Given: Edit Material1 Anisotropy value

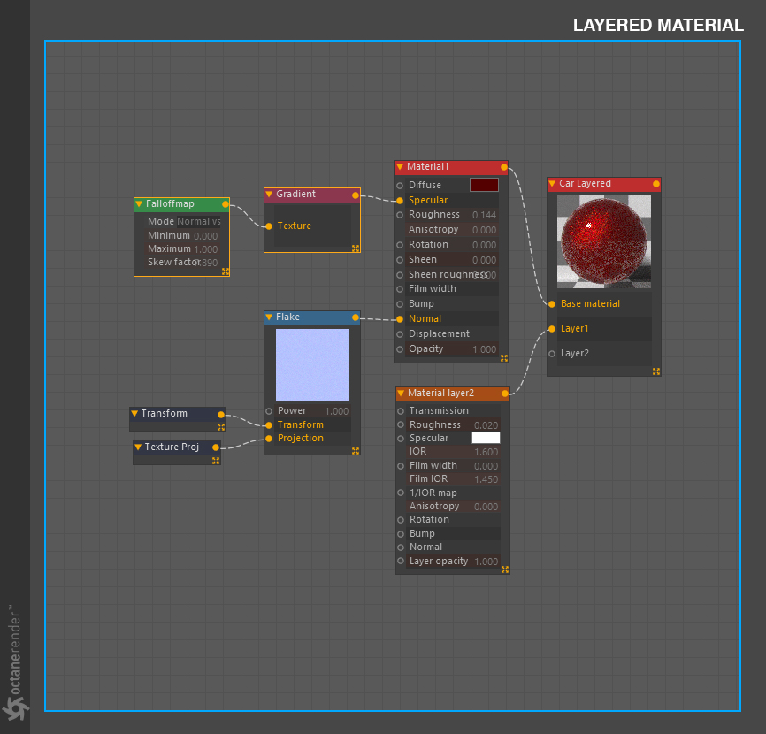Looking at the screenshot, I should [x=484, y=230].
